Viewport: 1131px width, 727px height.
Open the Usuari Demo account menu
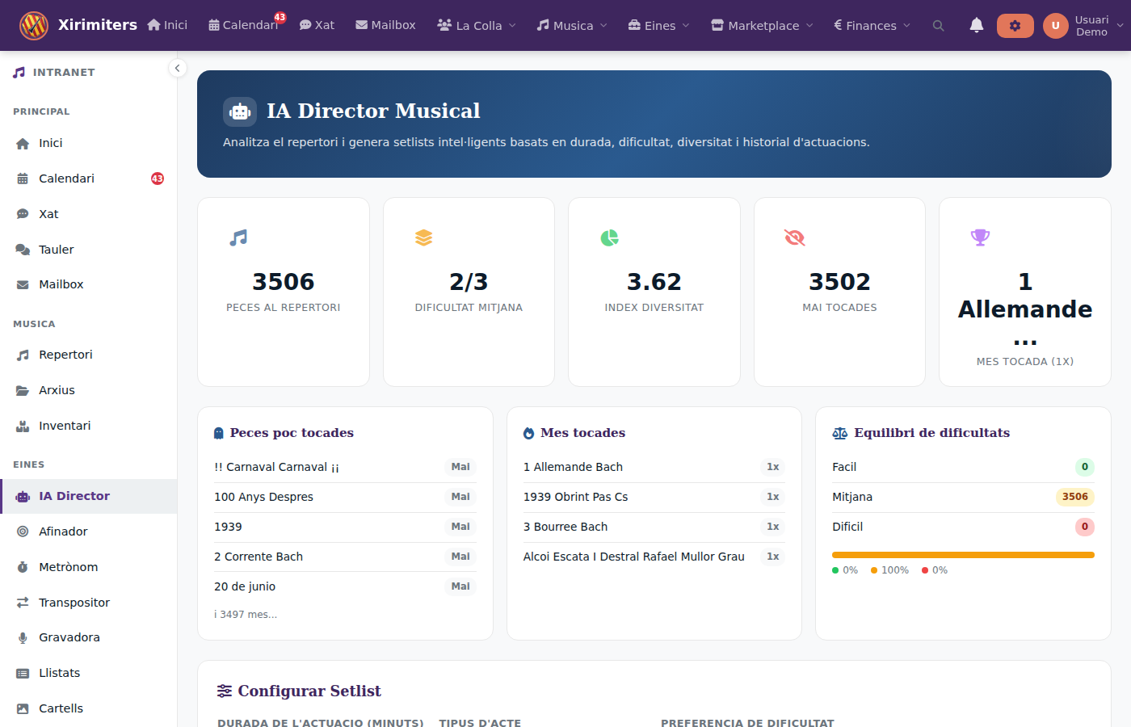tap(1083, 26)
